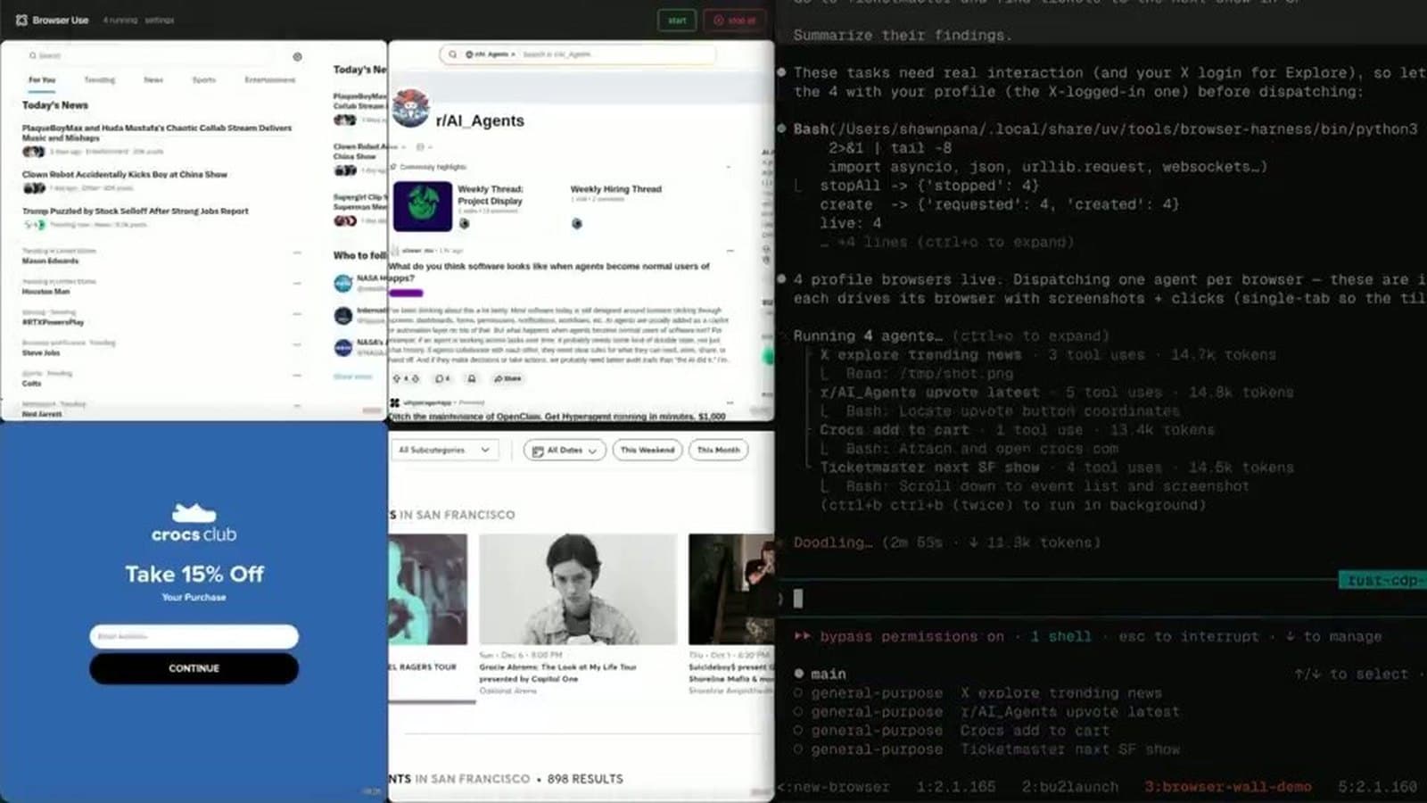Select the For You tab on X
This screenshot has height=803, width=1427.
(x=42, y=80)
